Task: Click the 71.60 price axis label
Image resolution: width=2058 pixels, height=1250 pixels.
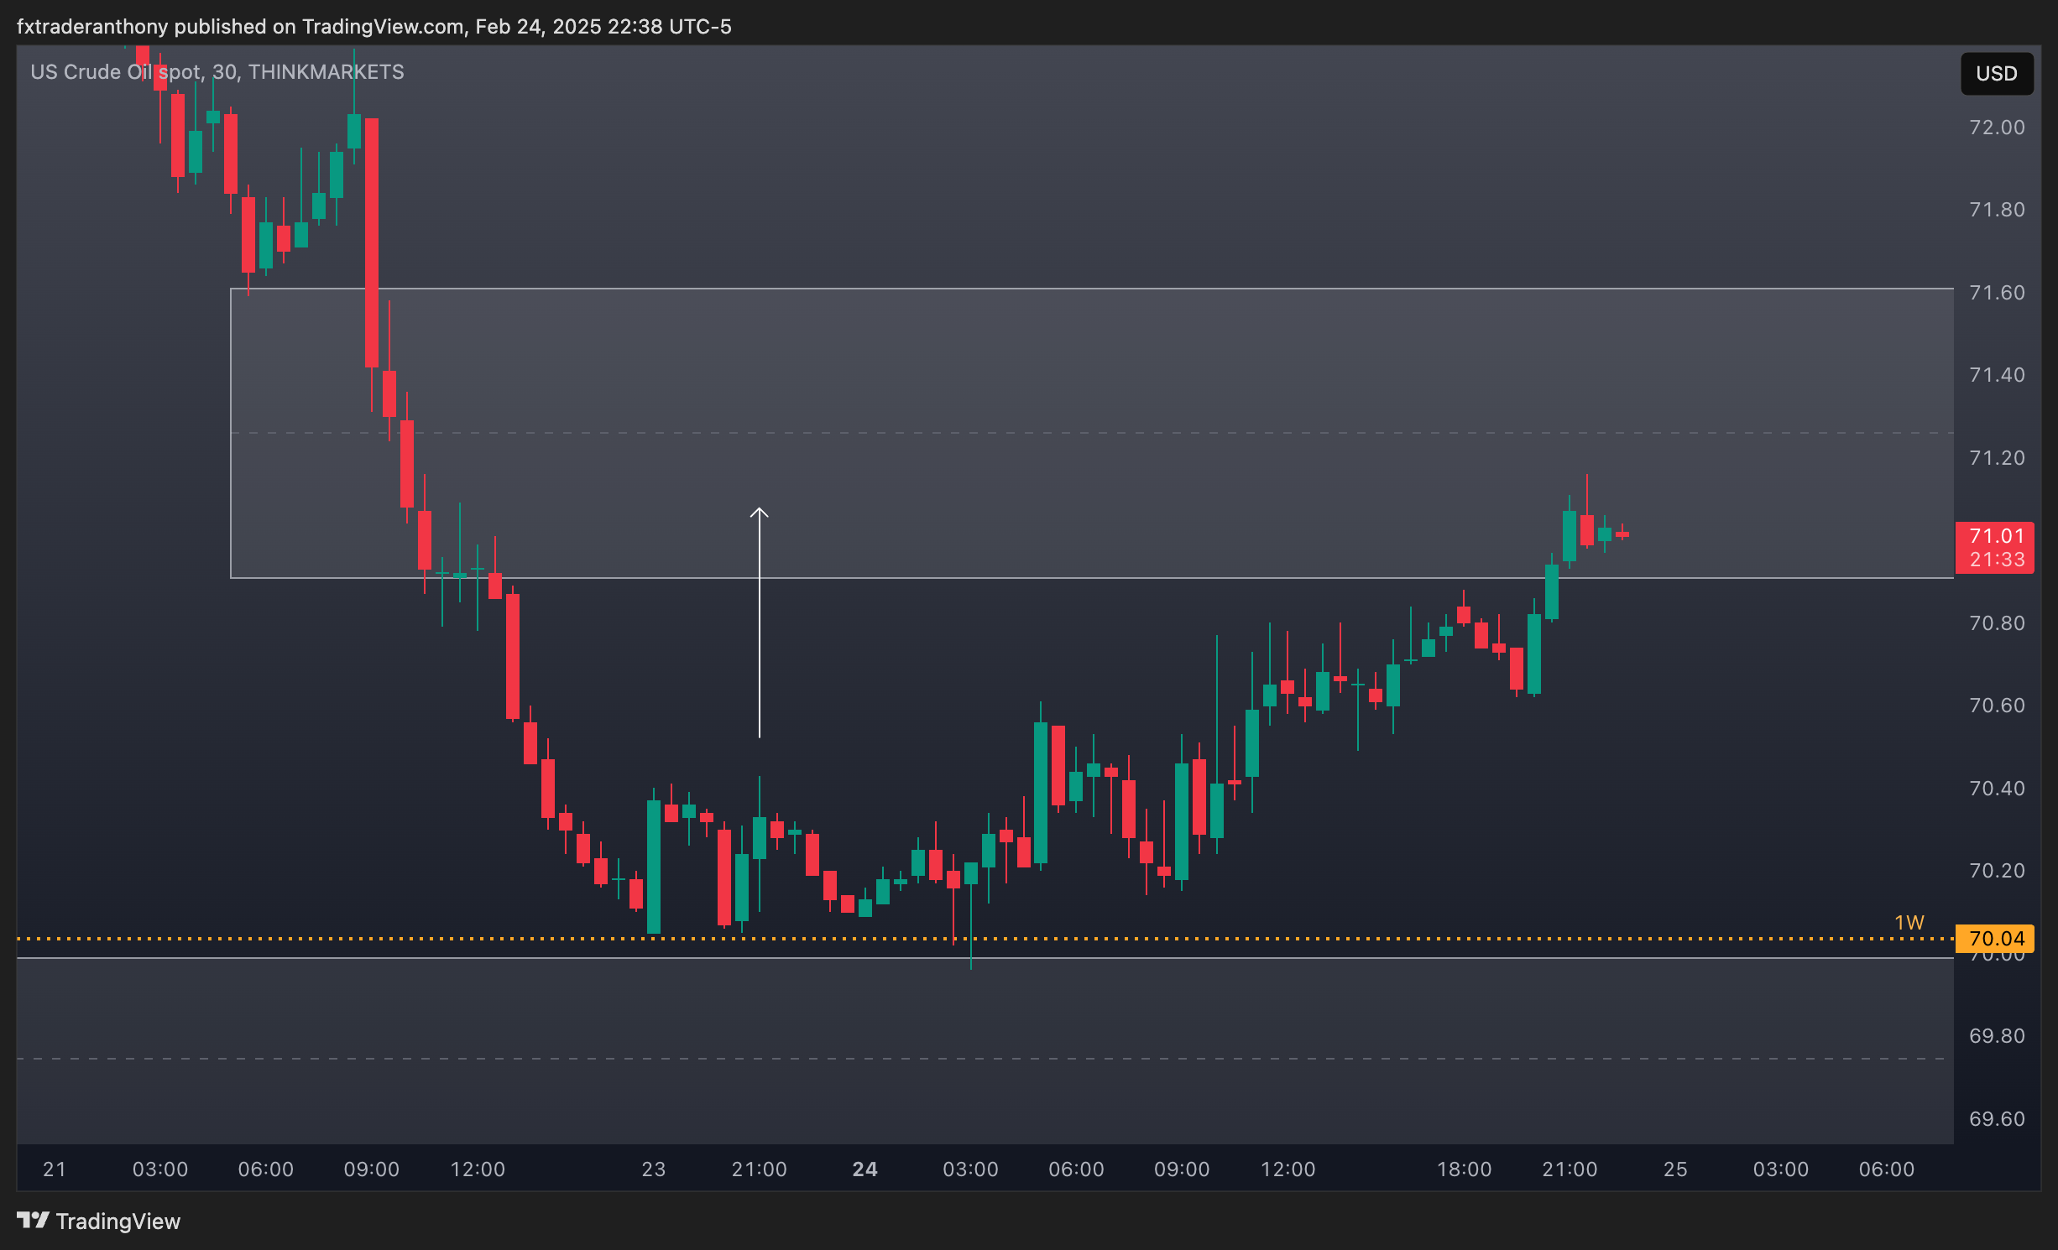Action: [1997, 293]
